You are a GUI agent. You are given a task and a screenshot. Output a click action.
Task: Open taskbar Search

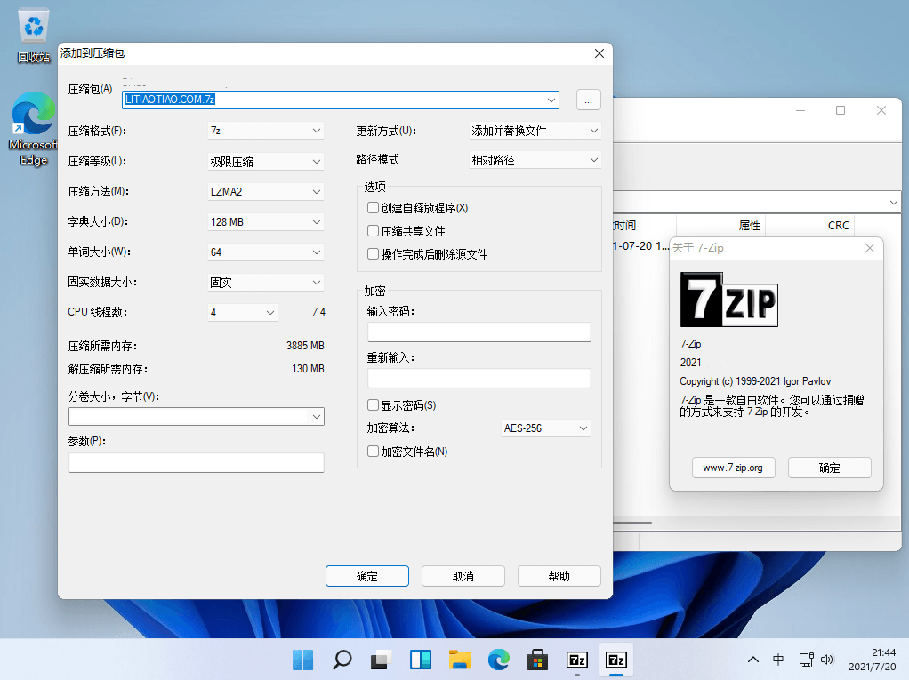(342, 660)
